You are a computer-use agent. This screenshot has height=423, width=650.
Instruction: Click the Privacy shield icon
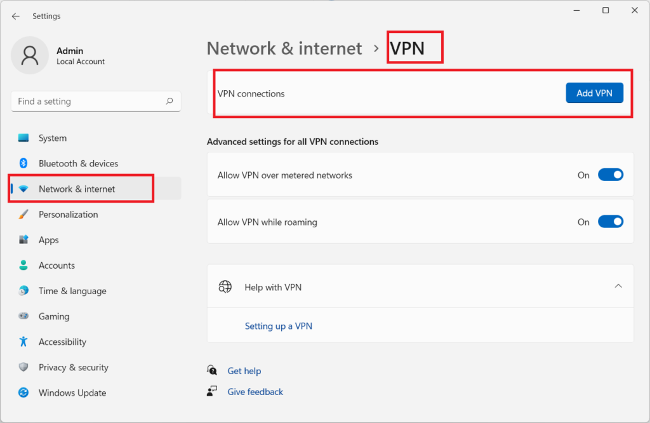click(23, 367)
